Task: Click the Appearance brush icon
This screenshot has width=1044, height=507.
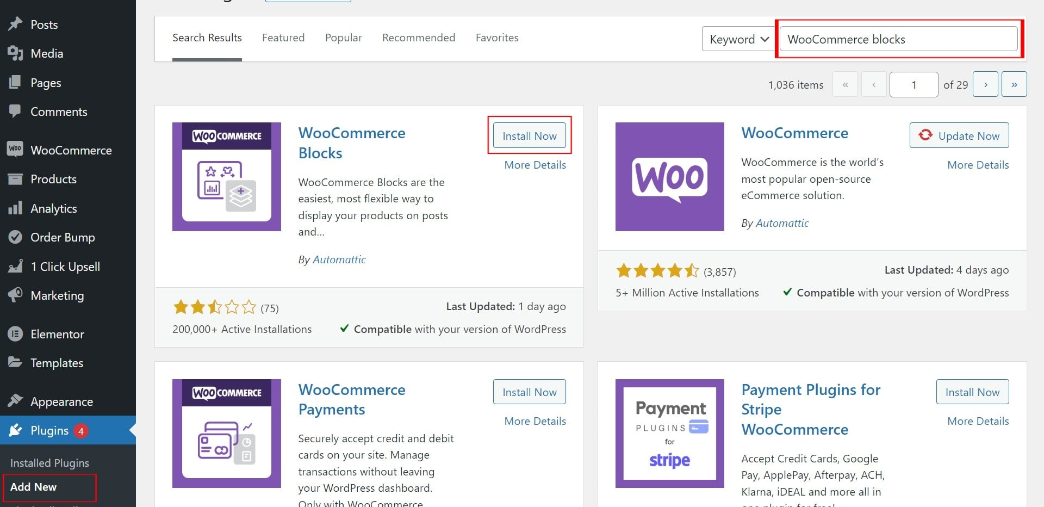Action: pos(15,401)
